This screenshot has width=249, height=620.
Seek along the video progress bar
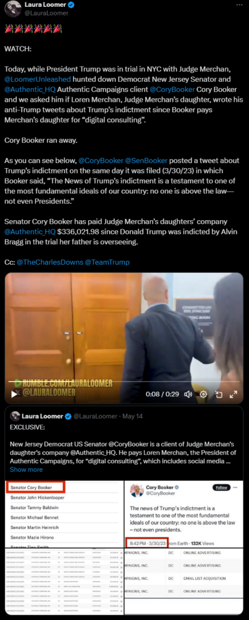(x=124, y=381)
